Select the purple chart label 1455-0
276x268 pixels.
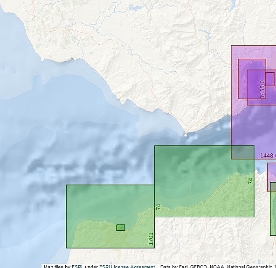click(x=262, y=89)
